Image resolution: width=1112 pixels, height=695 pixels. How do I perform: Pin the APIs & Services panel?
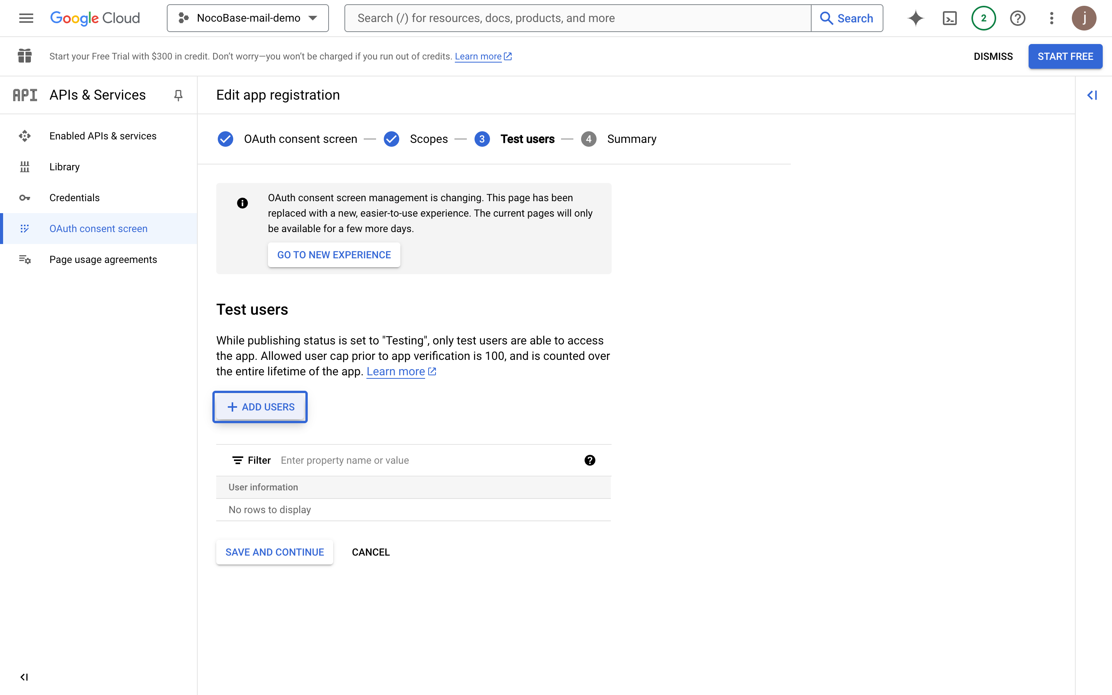[x=178, y=95]
